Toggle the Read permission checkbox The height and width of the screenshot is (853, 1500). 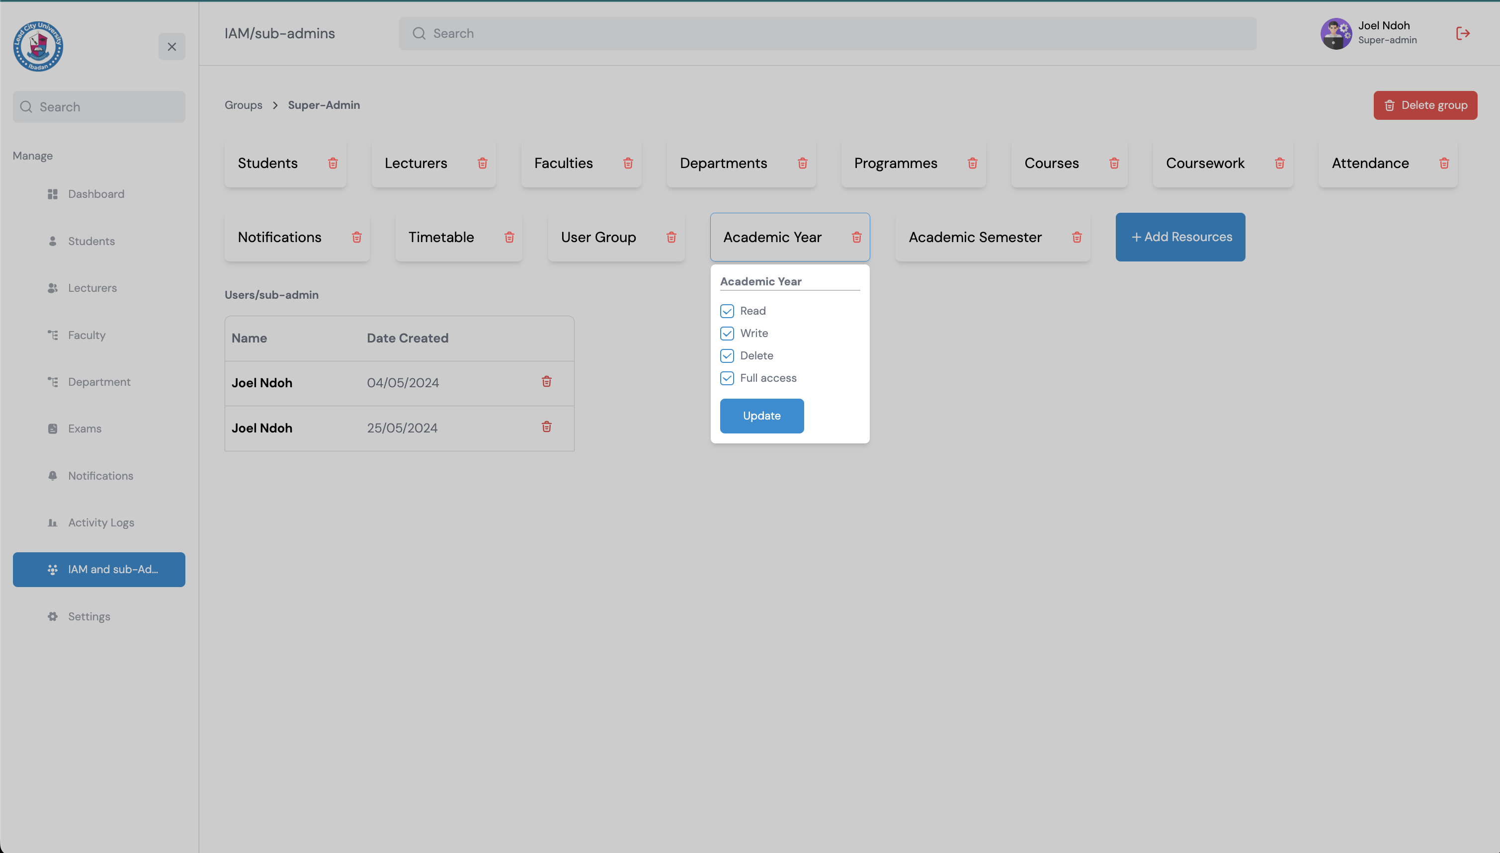pos(727,311)
